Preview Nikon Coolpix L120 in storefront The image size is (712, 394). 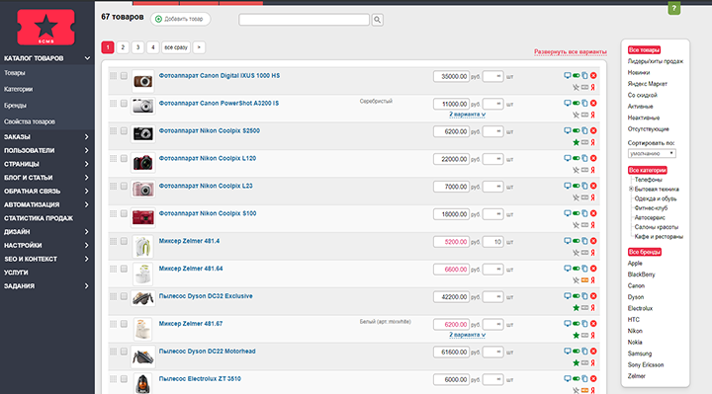568,158
